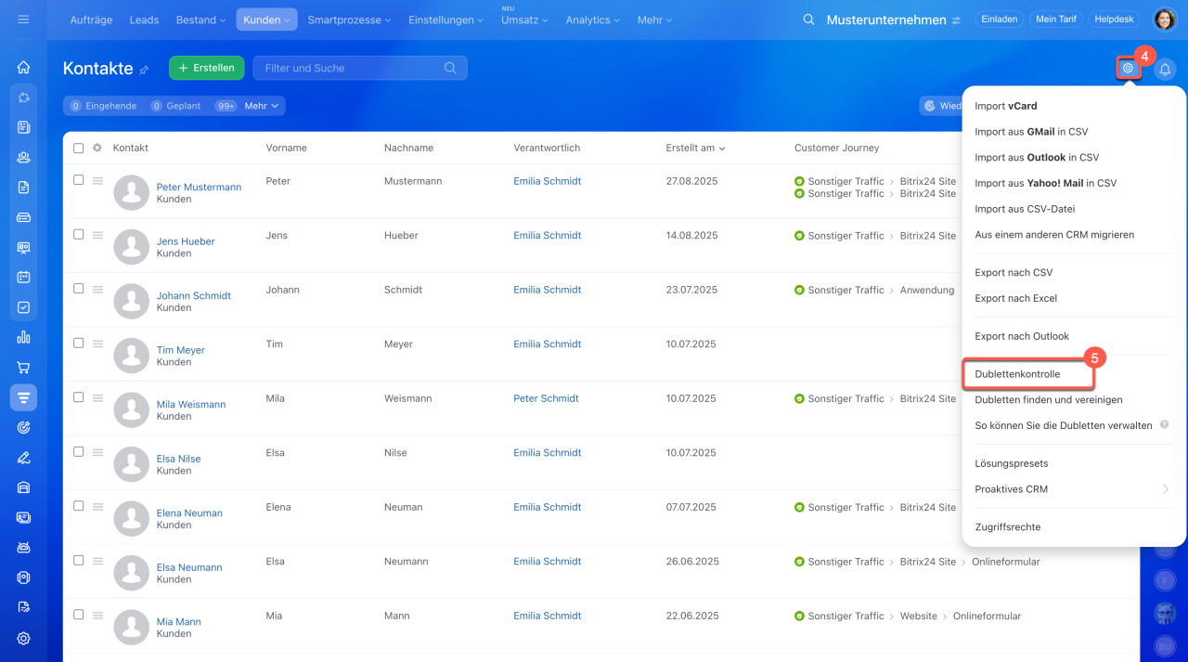
Task: Open the calendar icon in left sidebar
Action: [23, 277]
